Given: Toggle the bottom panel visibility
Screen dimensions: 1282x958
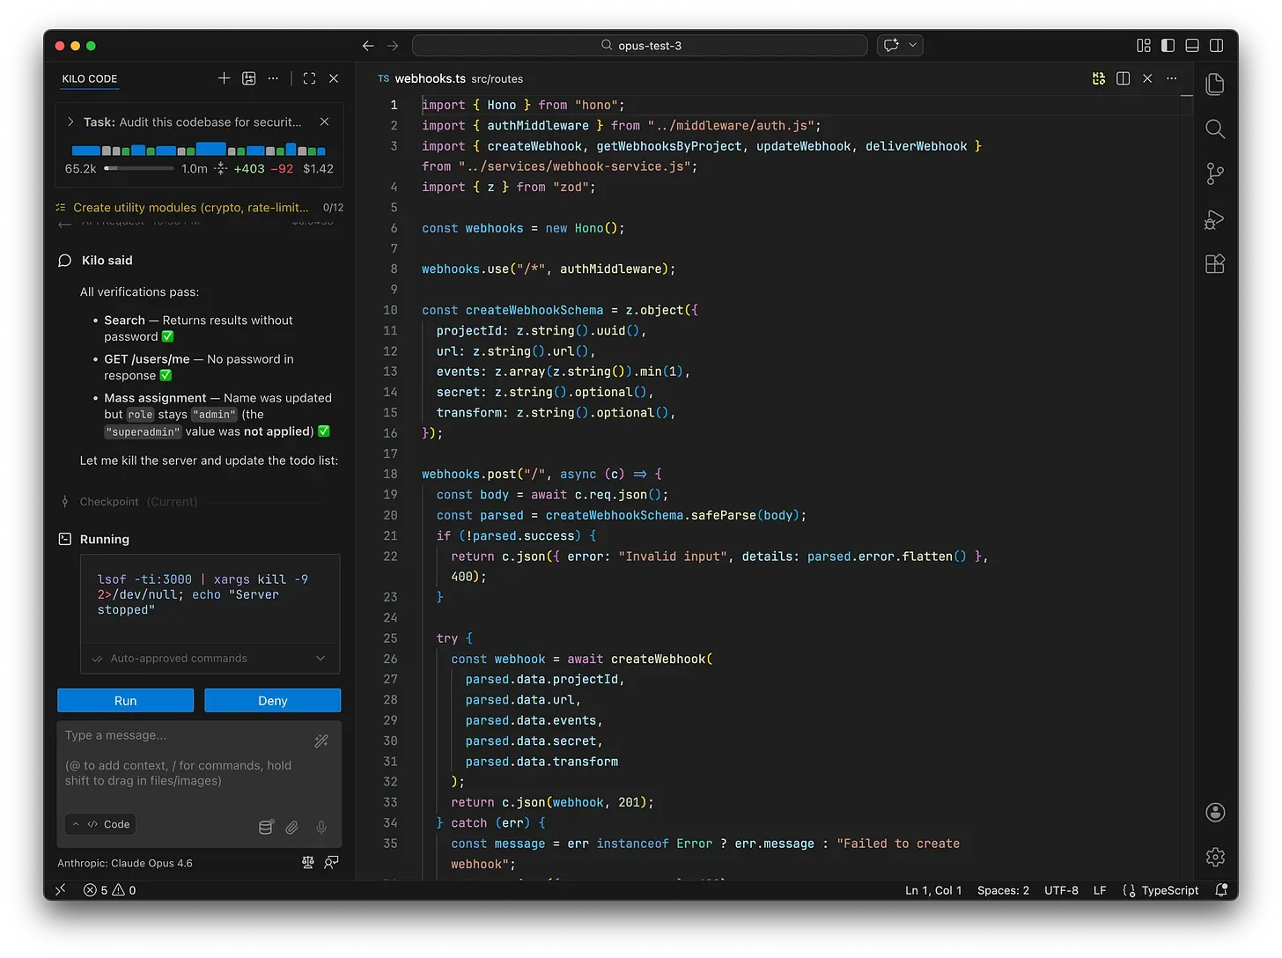Looking at the screenshot, I should (x=1192, y=46).
